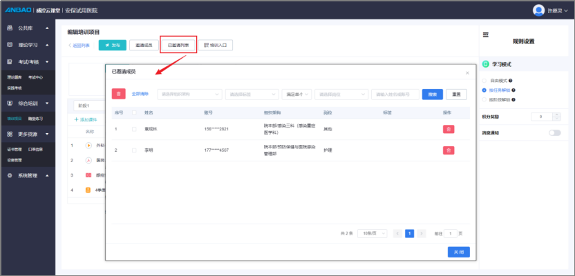Image resolution: width=575 pixels, height=276 pixels.
Task: Click the 发布 publish button
Action: click(113, 45)
